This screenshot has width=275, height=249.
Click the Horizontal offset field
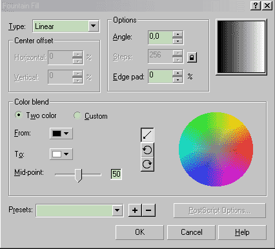(x=61, y=57)
